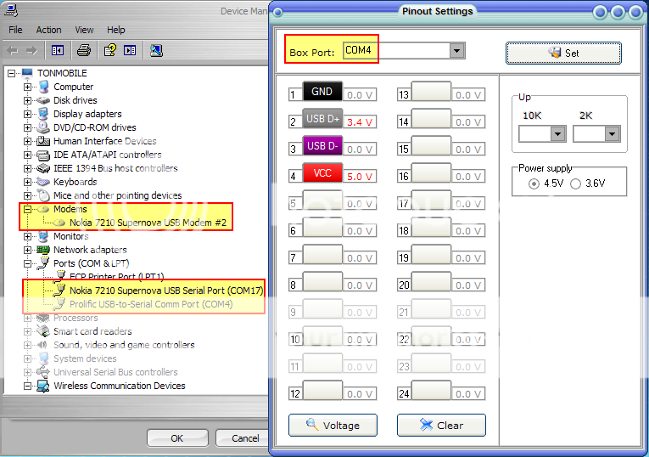Select the Monitors icon
The image size is (649, 457).
tap(43, 236)
